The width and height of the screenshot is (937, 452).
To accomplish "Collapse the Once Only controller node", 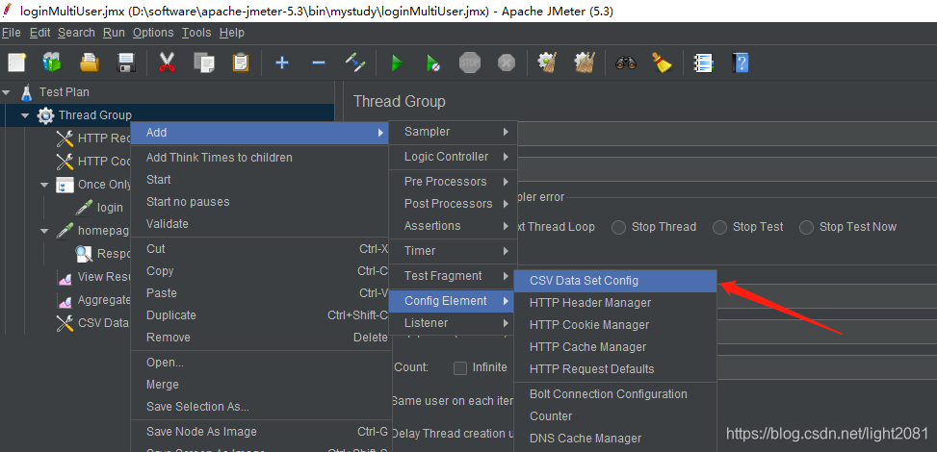I will 44,185.
